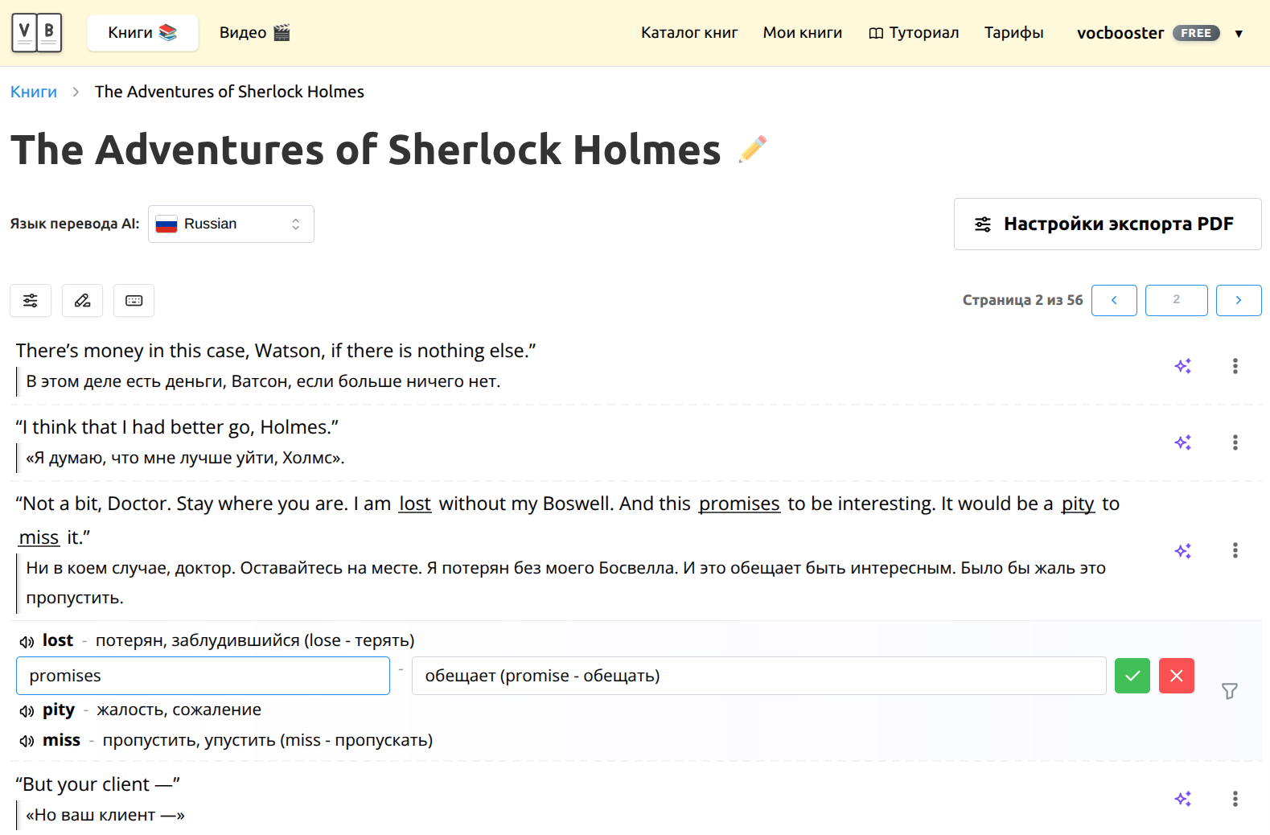Go to the next page arrow

tap(1238, 300)
